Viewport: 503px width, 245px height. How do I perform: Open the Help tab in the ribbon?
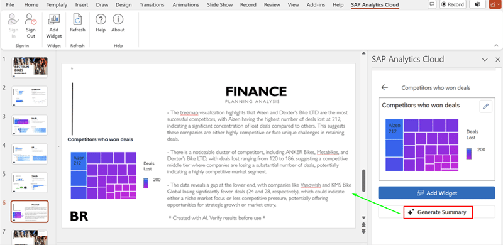pos(338,5)
